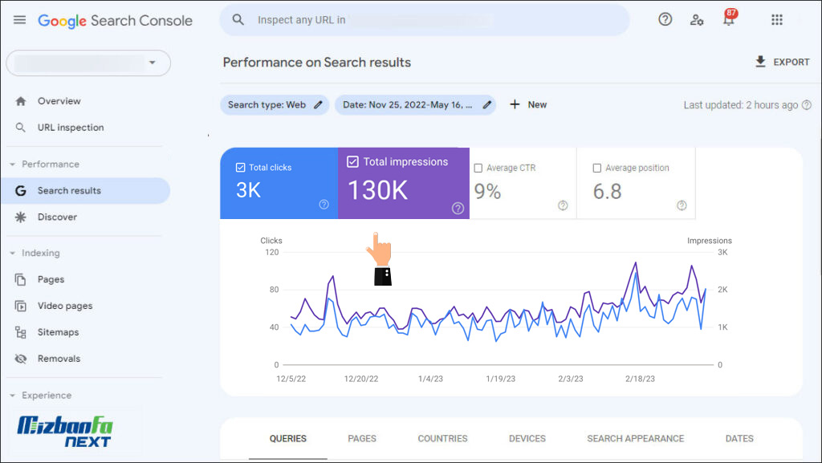Click the Sitemaps icon
The width and height of the screenshot is (822, 463).
click(20, 332)
